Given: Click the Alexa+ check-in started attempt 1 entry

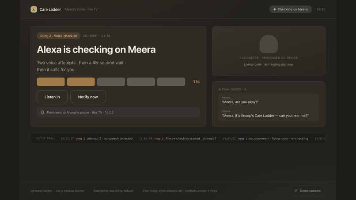Looking at the screenshot, I should tap(191, 139).
